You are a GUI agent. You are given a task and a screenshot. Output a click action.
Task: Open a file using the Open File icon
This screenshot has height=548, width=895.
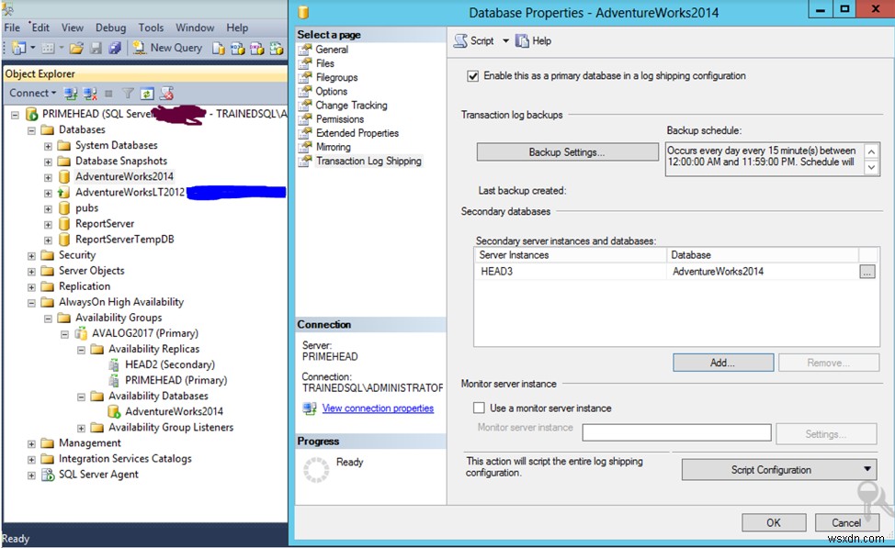[x=76, y=47]
